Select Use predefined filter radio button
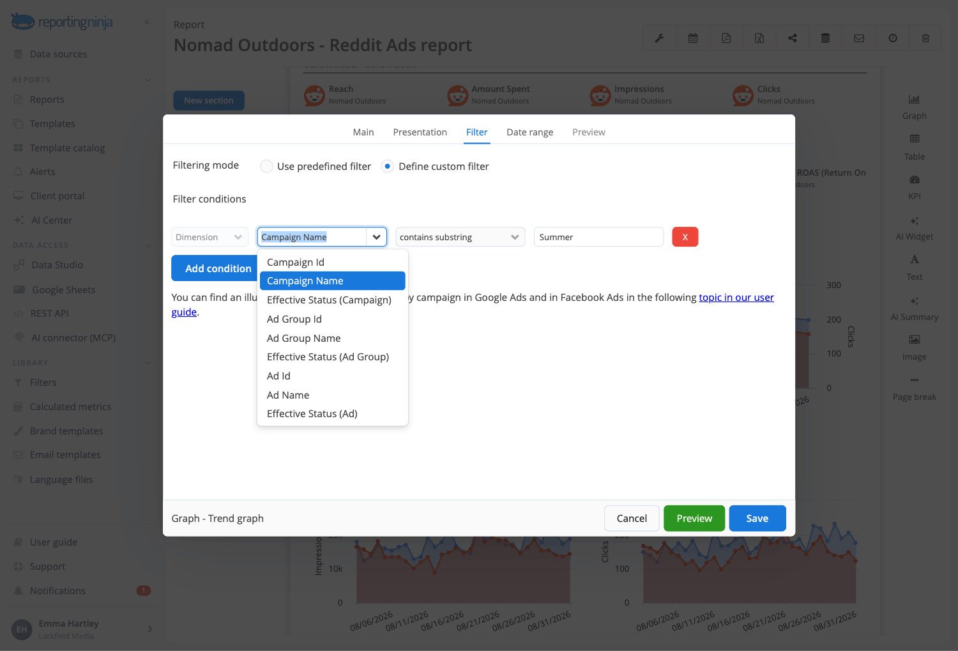Viewport: 958px width, 651px height. tap(266, 166)
